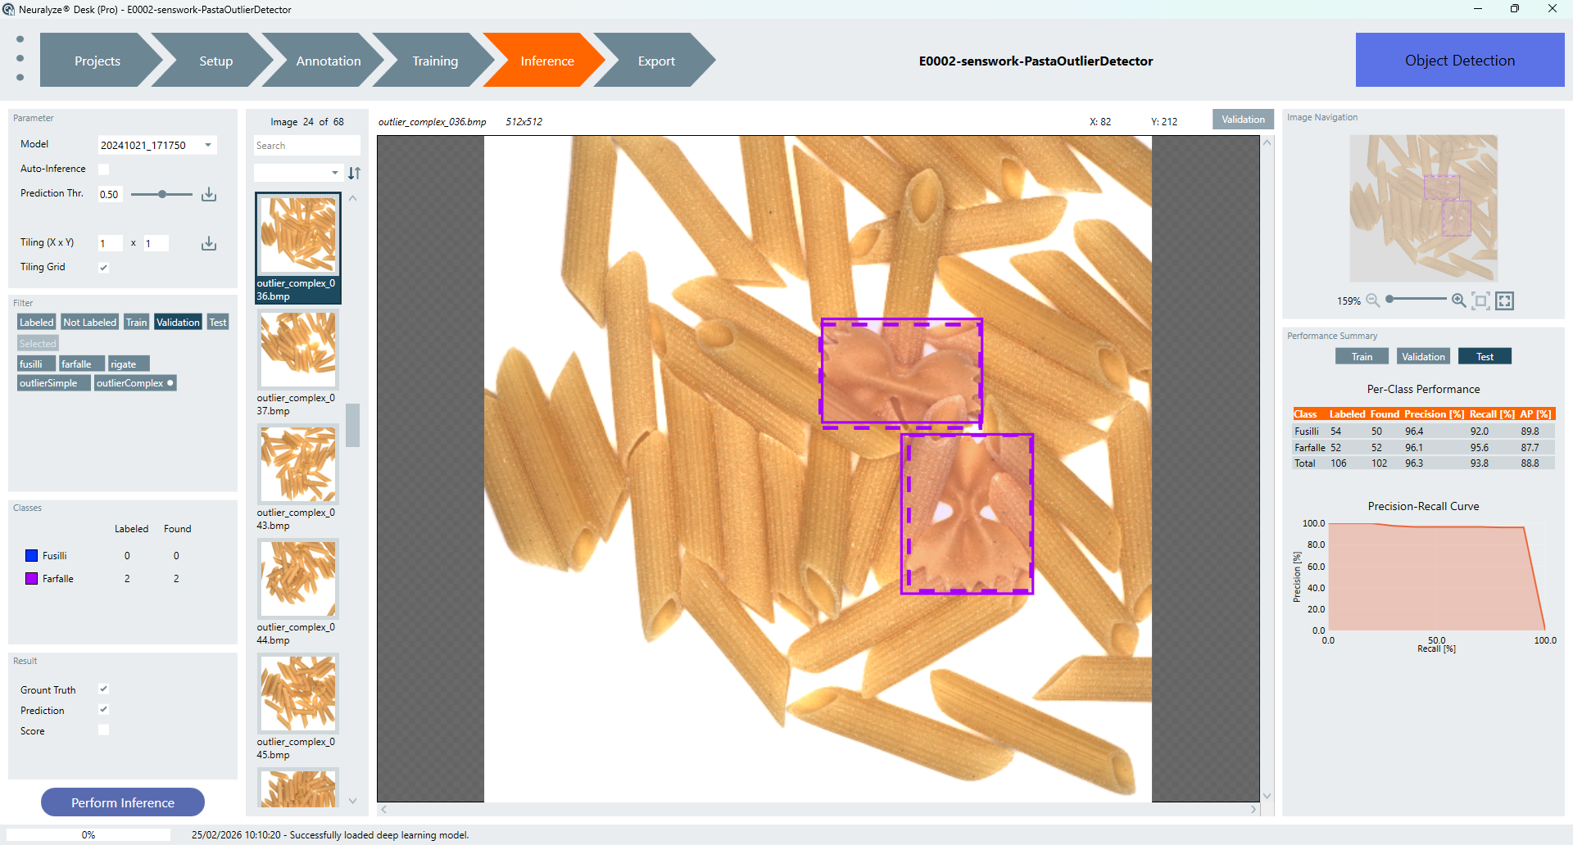Image resolution: width=1573 pixels, height=845 pixels.
Task: Toggle the Labeled filter
Action: [37, 323]
